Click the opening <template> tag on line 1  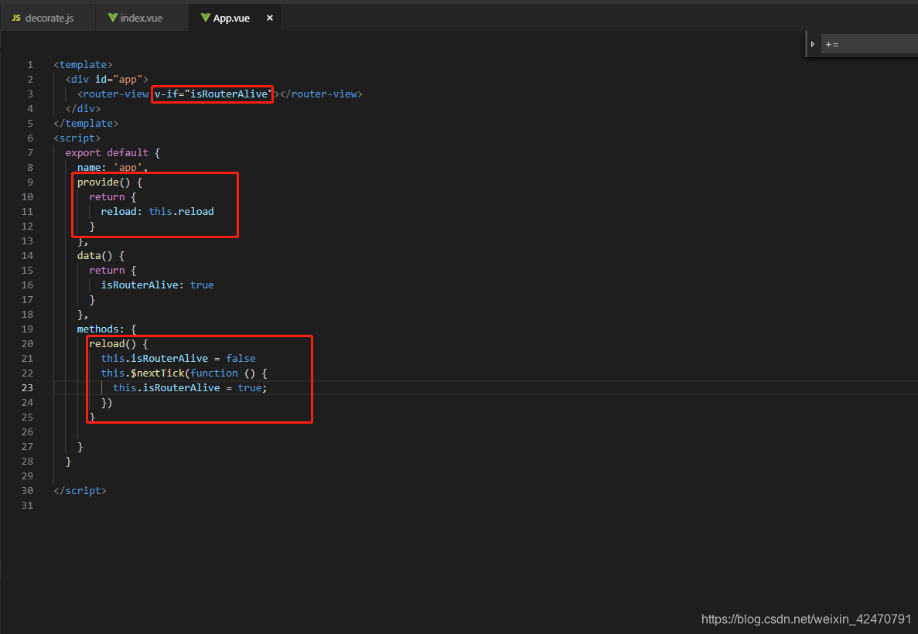(x=83, y=64)
